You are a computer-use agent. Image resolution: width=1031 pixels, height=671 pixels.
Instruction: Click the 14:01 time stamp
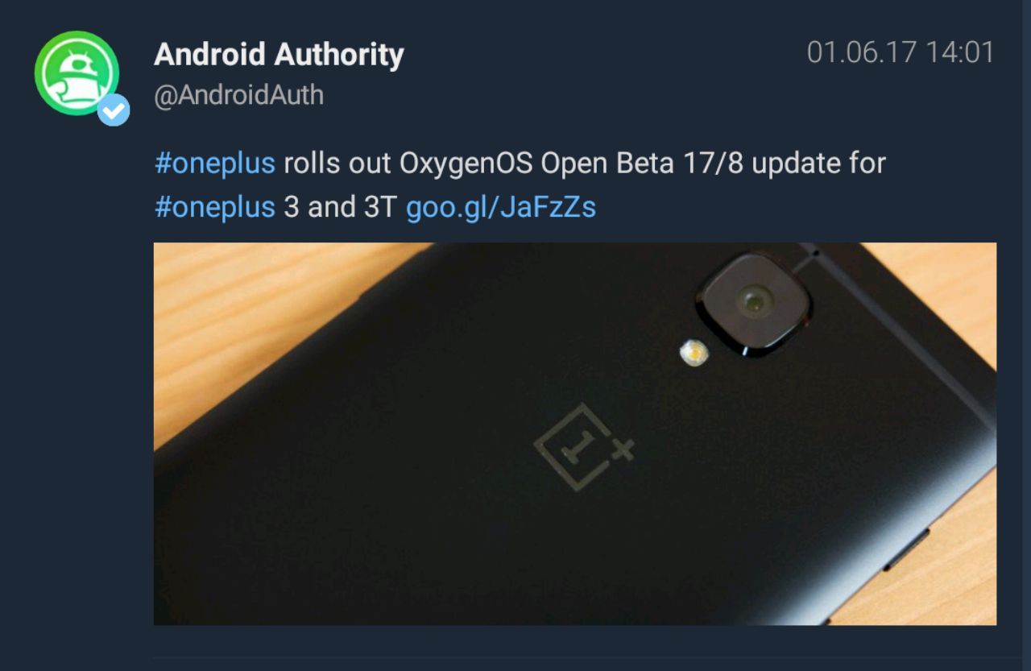click(961, 53)
